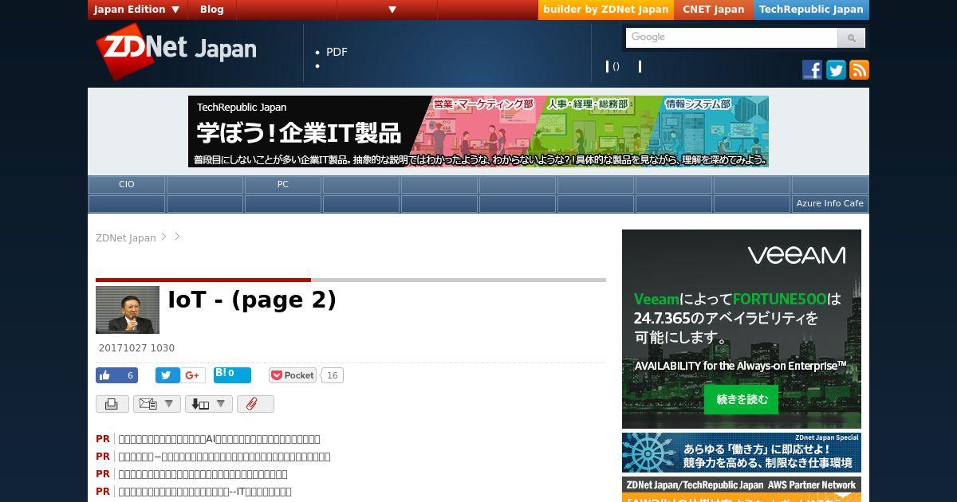This screenshot has height=502, width=957.
Task: Open the fourth PR link mentioning IT
Action: pyautogui.click(x=205, y=492)
